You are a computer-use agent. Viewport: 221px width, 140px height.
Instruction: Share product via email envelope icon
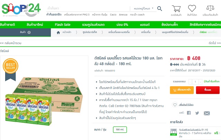pyautogui.click(x=207, y=113)
